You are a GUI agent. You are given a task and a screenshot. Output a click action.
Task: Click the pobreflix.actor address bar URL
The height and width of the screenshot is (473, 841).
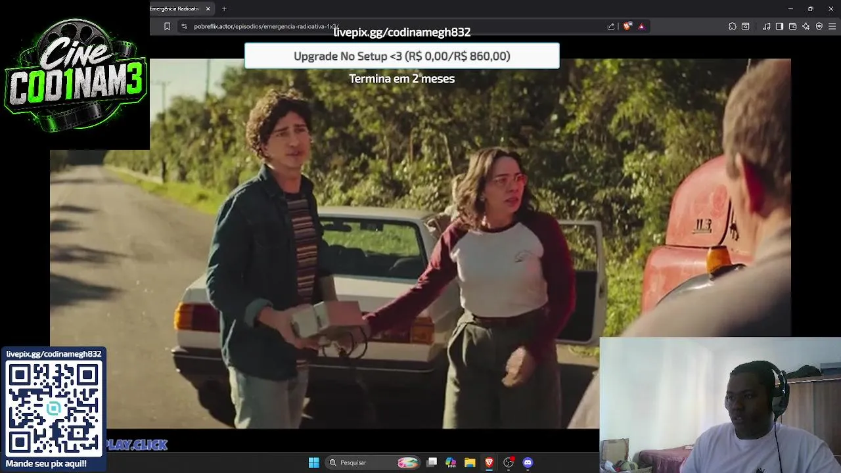(x=266, y=26)
